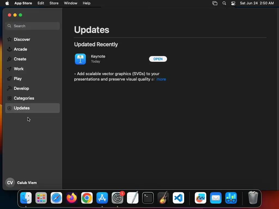
Task: Open TextEdit from the Dock
Action: [133, 198]
